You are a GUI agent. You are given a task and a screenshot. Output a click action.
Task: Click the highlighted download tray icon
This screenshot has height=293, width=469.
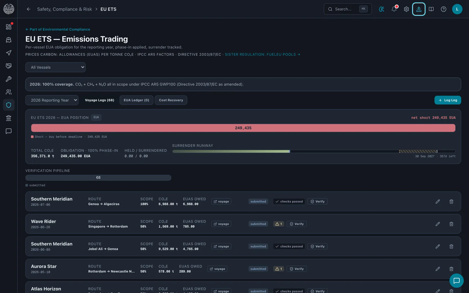point(419,9)
